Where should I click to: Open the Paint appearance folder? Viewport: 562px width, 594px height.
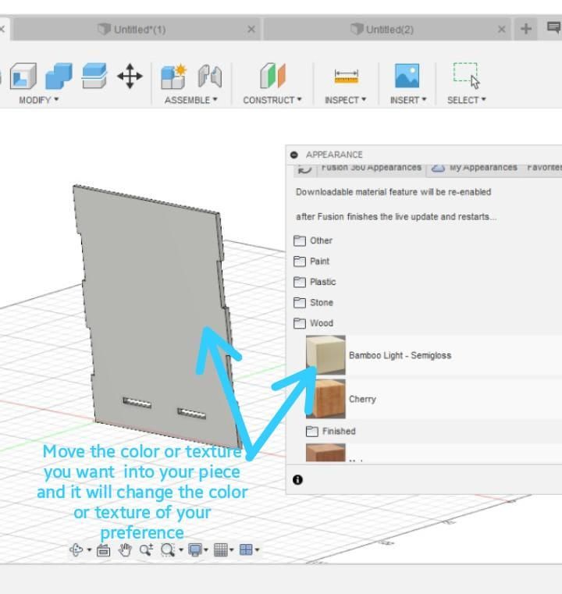311,261
